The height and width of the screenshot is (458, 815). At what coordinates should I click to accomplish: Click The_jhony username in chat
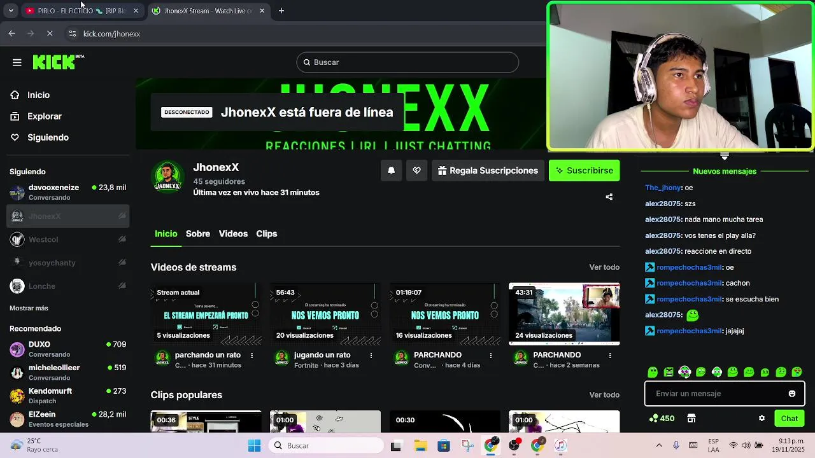tap(663, 188)
